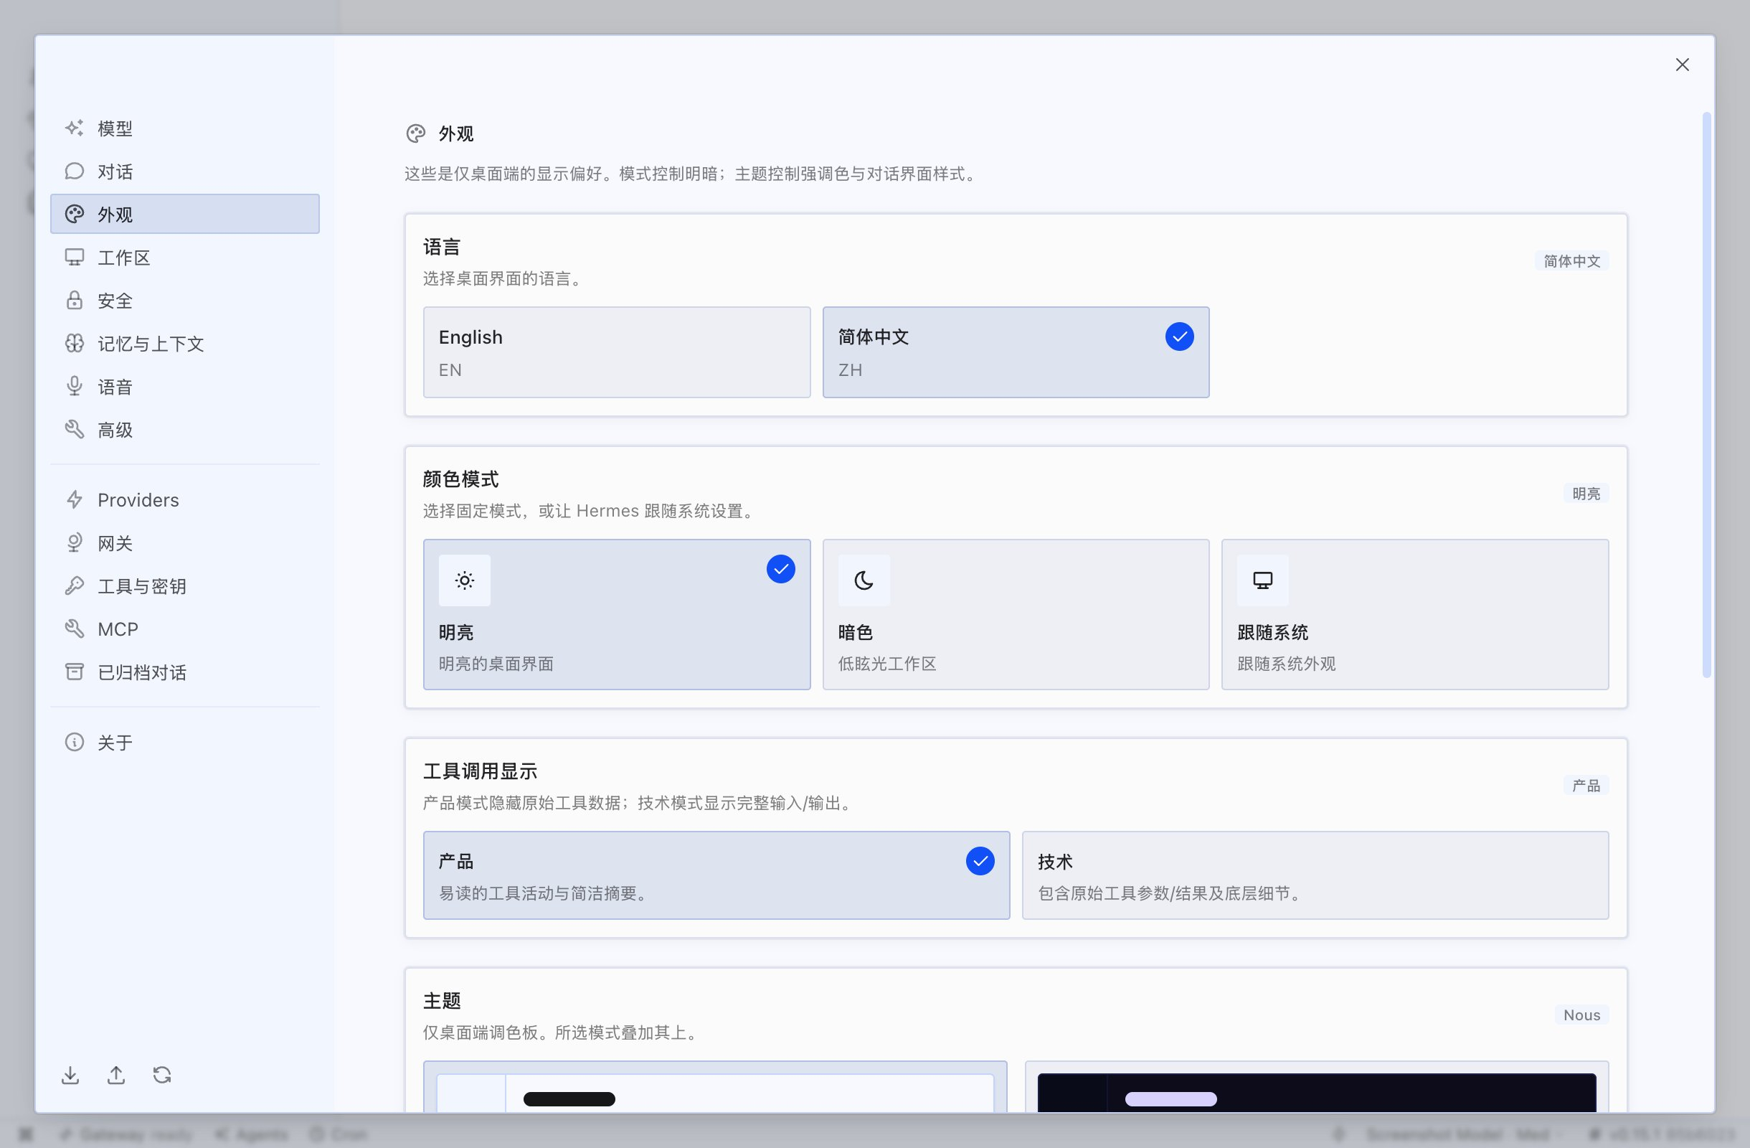The height and width of the screenshot is (1148, 1750).
Task: Click the upload icon at sidebar bottom
Action: point(116,1076)
